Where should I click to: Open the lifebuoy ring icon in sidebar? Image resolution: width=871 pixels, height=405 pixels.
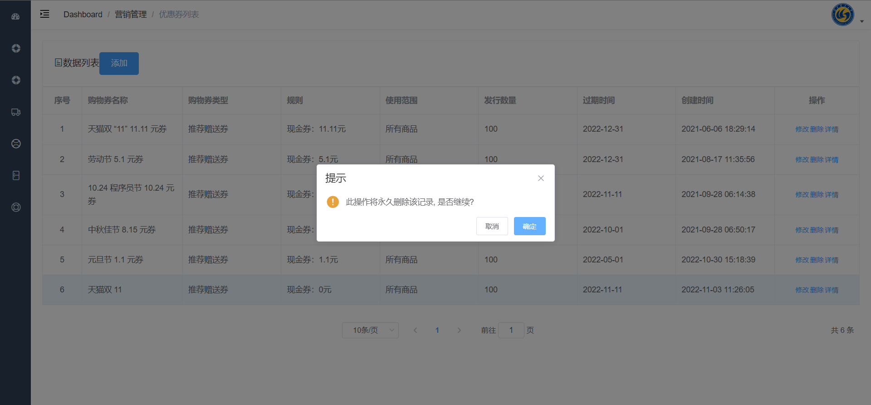(15, 207)
